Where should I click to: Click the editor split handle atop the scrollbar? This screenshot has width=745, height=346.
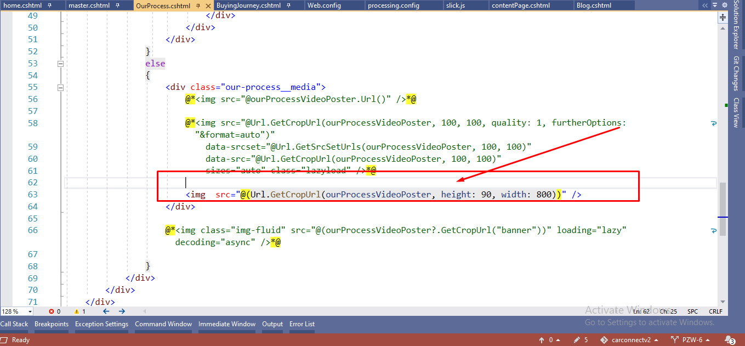722,17
